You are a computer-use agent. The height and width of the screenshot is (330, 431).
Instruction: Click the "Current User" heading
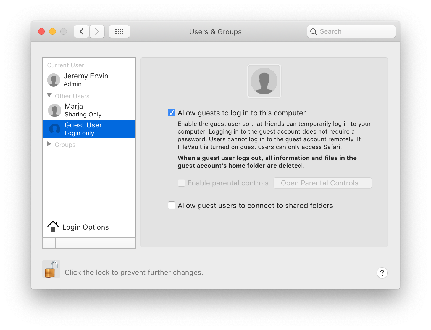coord(65,65)
